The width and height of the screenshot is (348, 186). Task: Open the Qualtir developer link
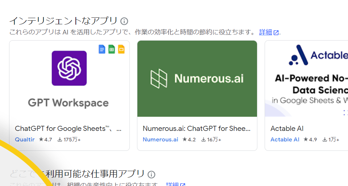point(25,140)
